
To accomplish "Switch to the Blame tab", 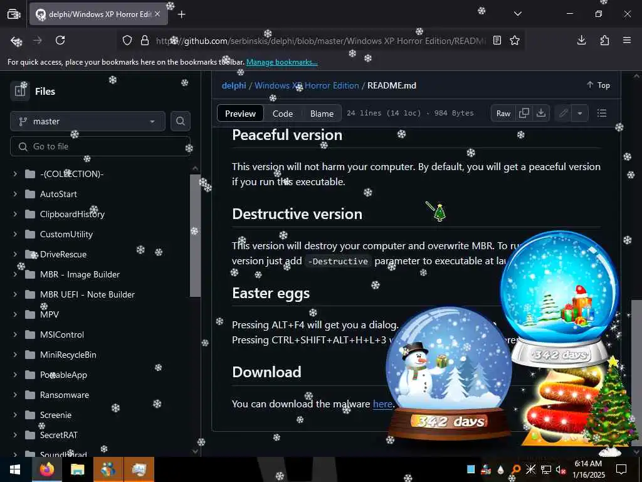I will pos(322,114).
